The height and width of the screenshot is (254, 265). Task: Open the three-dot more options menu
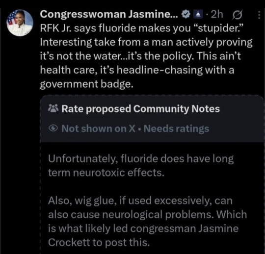tap(259, 15)
